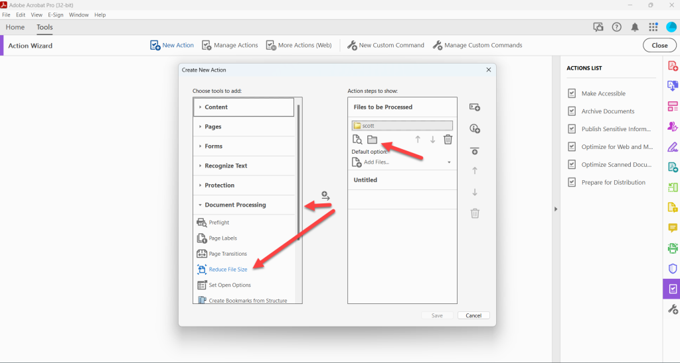Select the Reduce File Size tool
This screenshot has height=363, width=680.
coord(222,269)
